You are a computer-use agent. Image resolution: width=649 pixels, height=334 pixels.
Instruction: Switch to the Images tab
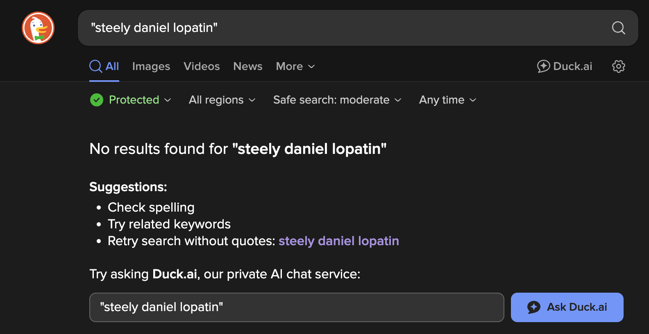pos(151,66)
